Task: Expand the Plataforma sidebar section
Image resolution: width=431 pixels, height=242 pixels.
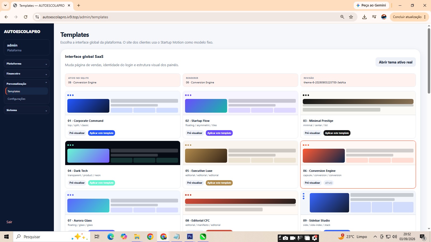Action: (x=27, y=64)
